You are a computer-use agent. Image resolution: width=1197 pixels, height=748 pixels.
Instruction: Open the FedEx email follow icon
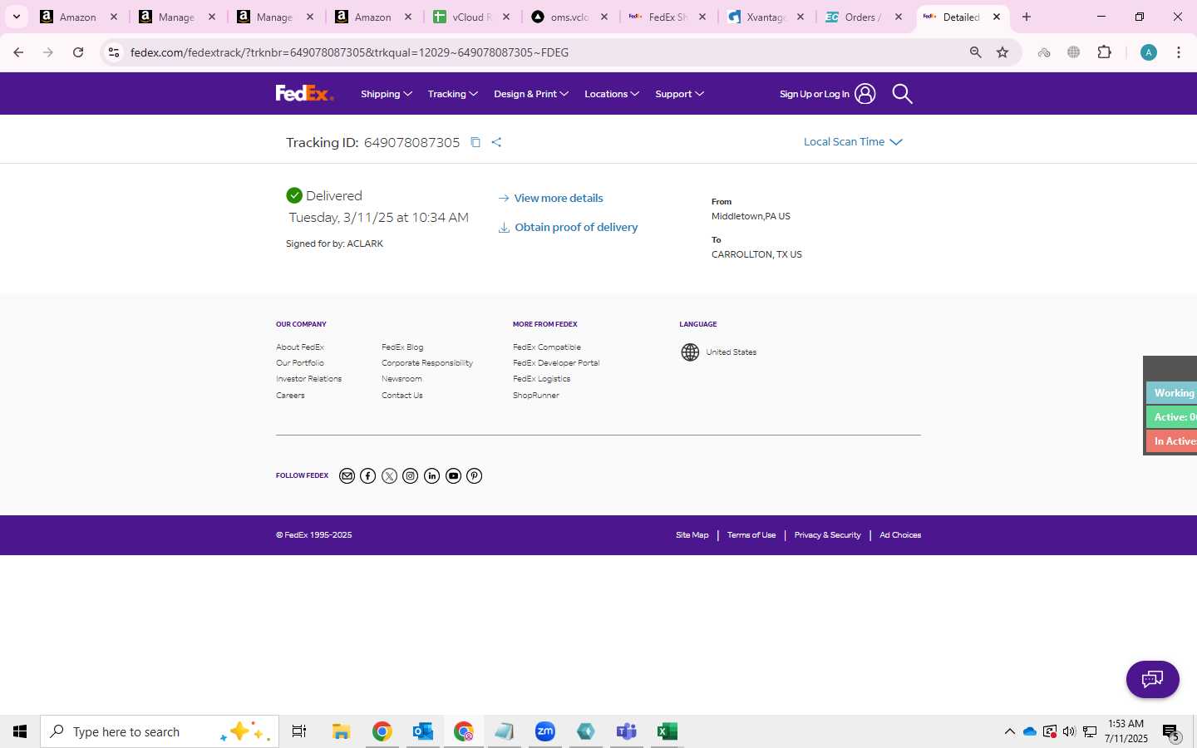[x=347, y=476]
